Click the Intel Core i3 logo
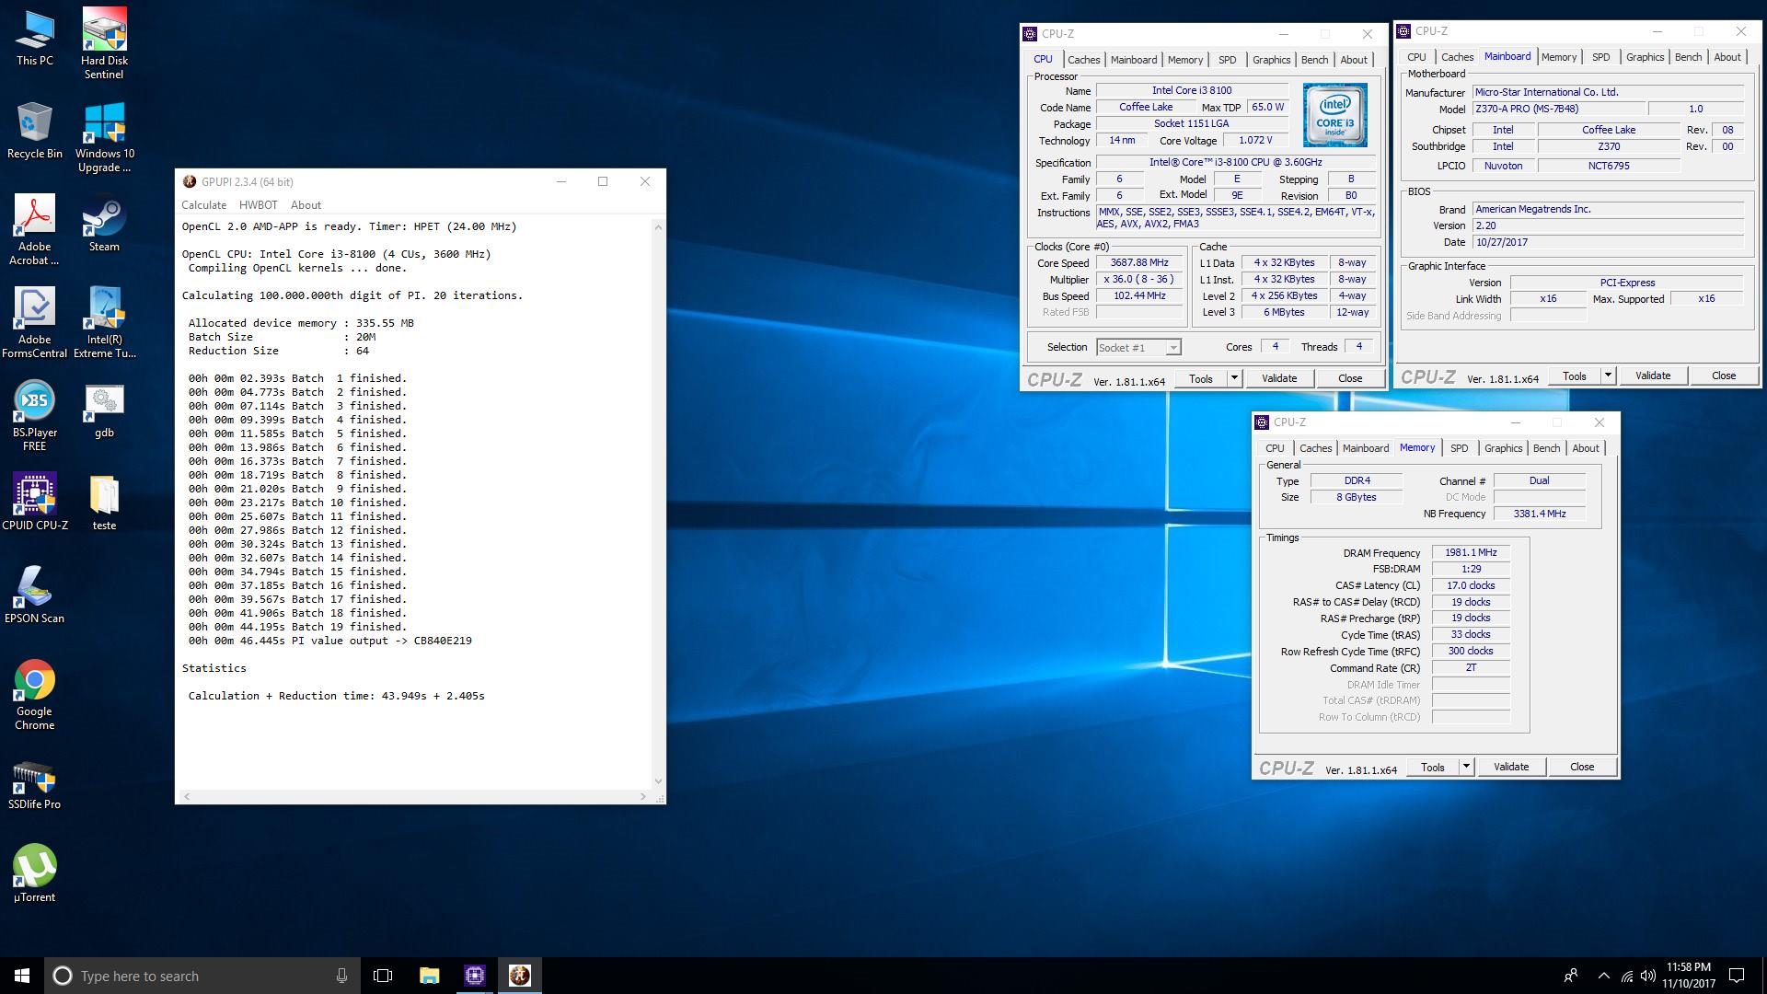This screenshot has height=994, width=1767. 1334,115
